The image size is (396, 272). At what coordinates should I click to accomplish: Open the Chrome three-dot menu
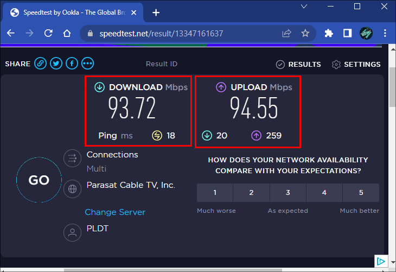coord(385,33)
